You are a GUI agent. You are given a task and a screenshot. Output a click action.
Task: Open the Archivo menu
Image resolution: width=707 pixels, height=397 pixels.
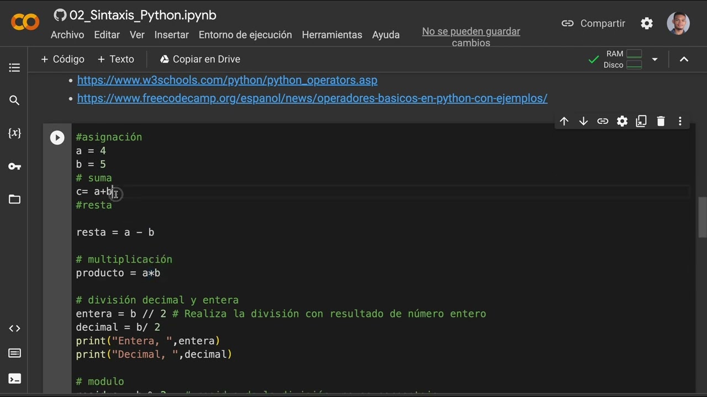(x=67, y=35)
